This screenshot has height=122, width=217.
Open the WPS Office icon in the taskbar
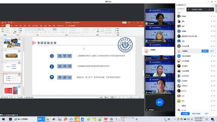point(106,119)
